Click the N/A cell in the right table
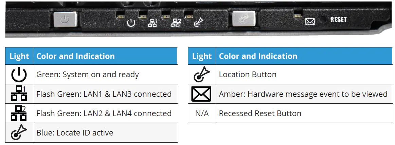395x145 pixels. coord(202,113)
